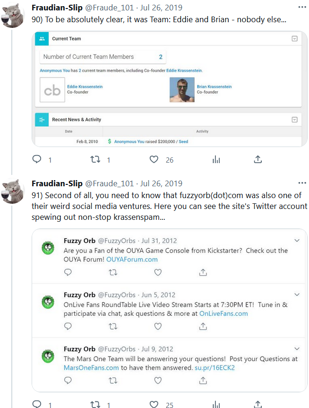Expand the Current Team panel chevron
Screen dimensions: 309x408
coord(294,39)
